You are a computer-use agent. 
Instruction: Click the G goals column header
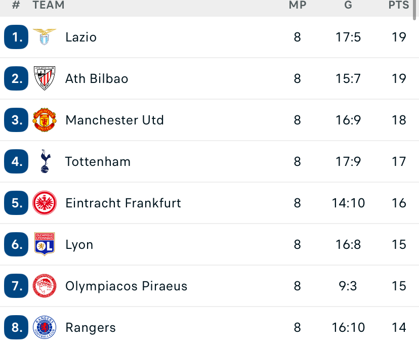[x=348, y=6]
